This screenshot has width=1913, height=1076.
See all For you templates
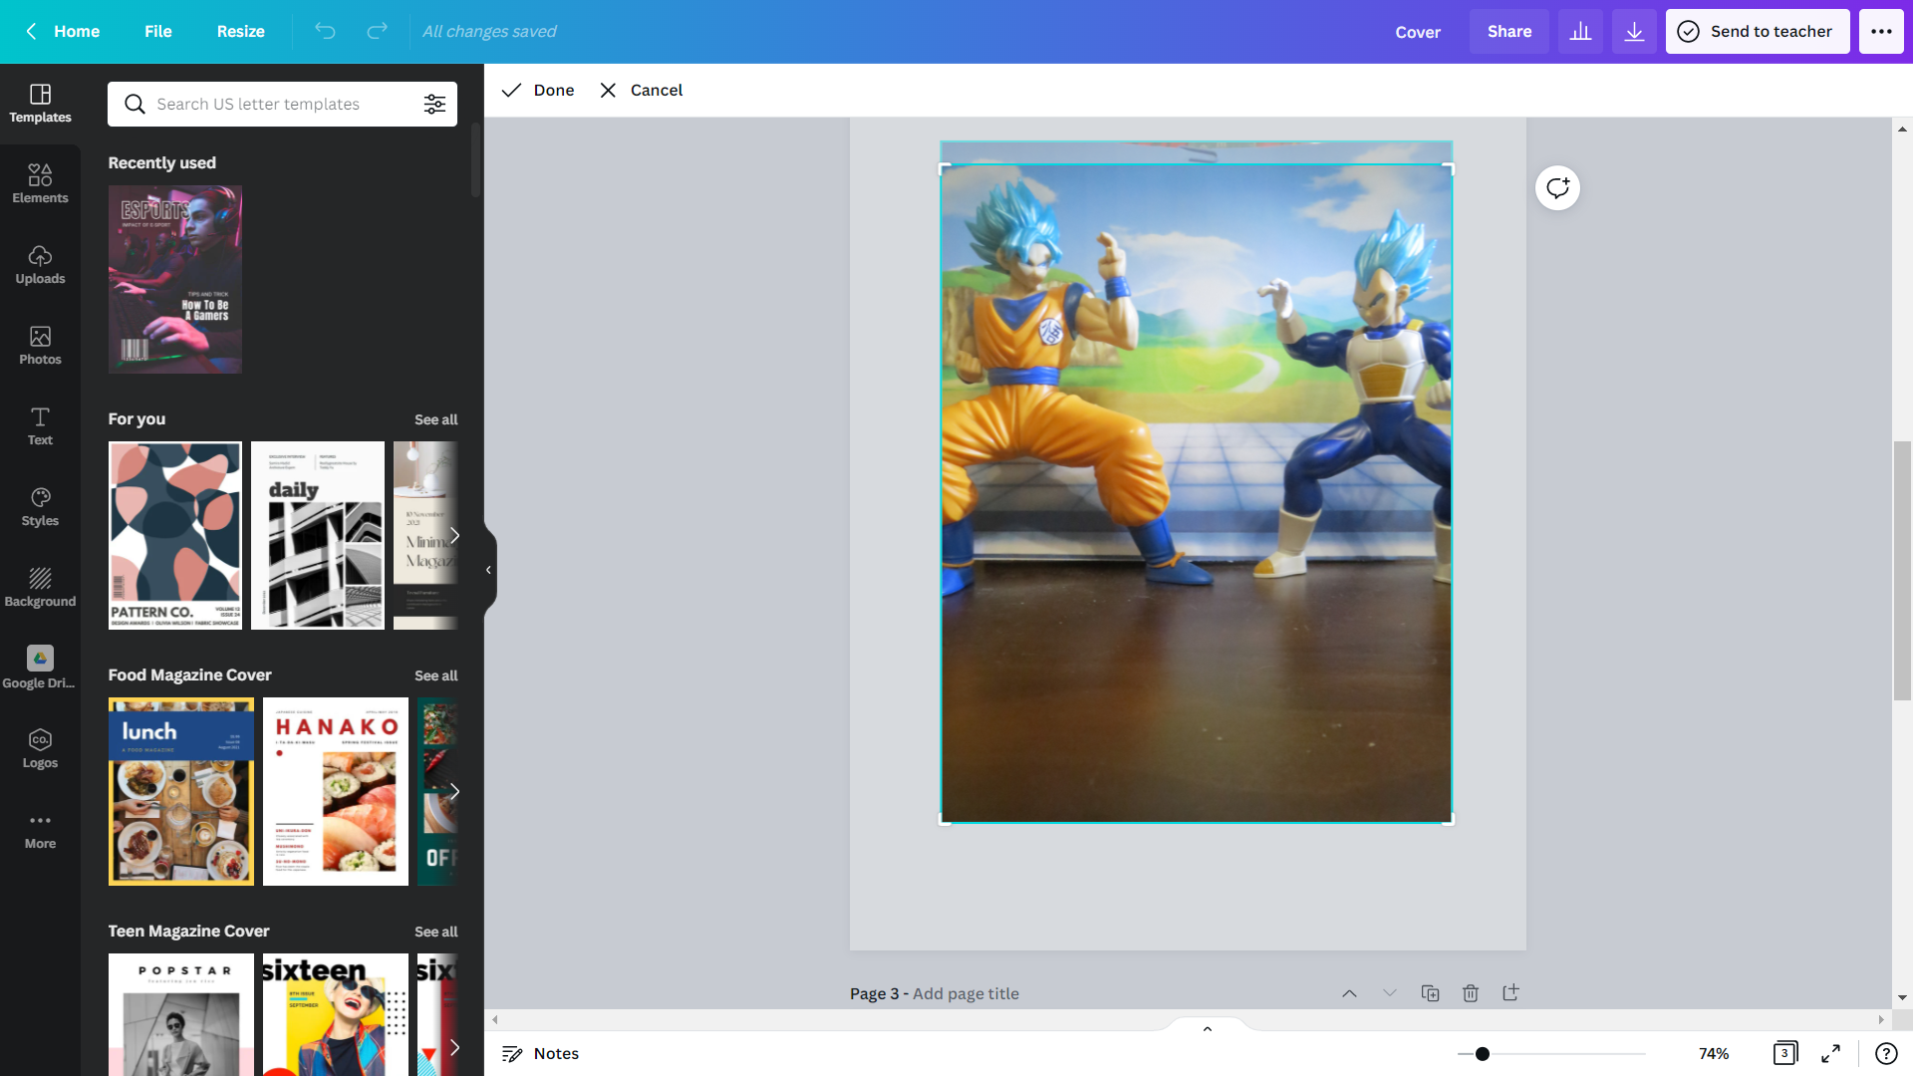[x=435, y=419]
